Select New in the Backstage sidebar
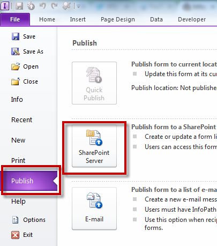The image size is (217, 246). pyautogui.click(x=18, y=140)
